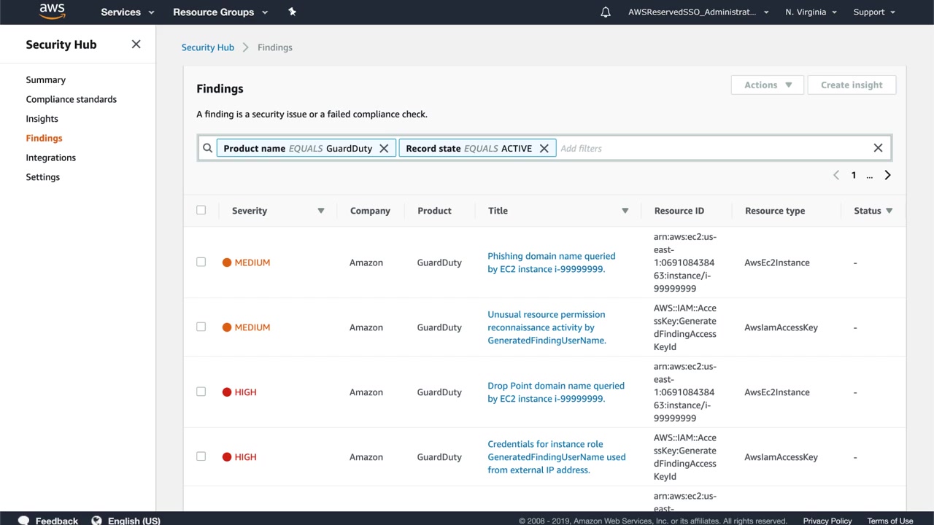934x525 pixels.
Task: Check the Drop Point domain finding row
Action: tap(201, 392)
